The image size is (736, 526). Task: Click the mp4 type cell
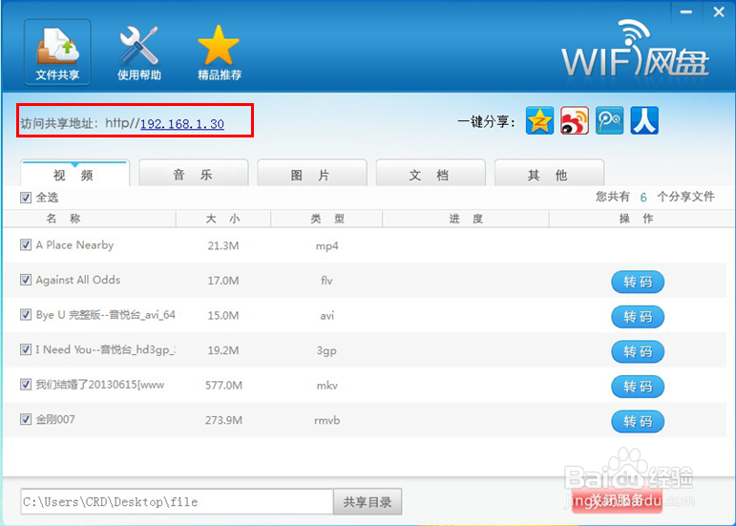[x=326, y=246]
